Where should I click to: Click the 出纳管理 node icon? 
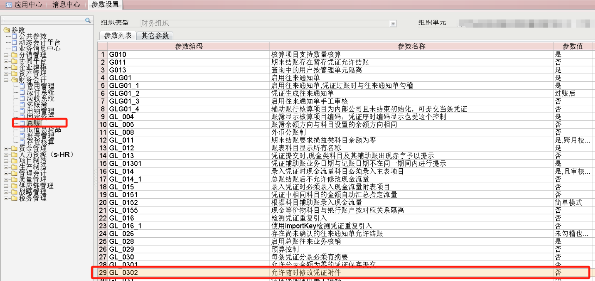tap(22, 111)
